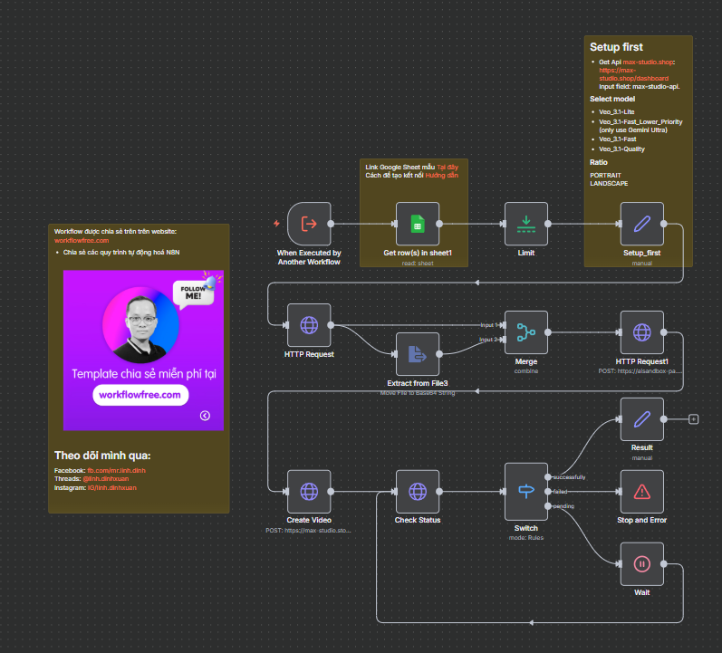Open the Switch rules node
This screenshot has height=653, width=722.
[526, 492]
